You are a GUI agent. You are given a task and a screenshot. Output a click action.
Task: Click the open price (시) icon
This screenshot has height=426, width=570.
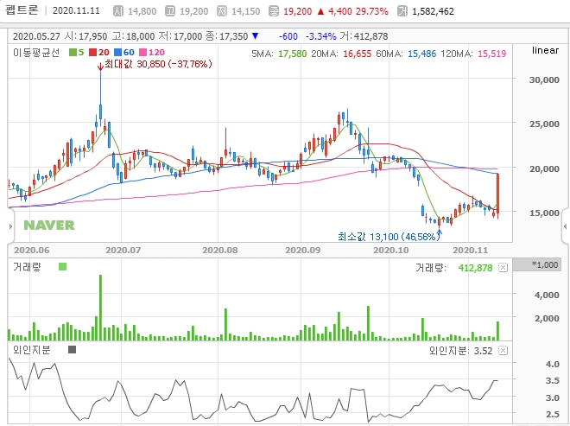tap(118, 11)
